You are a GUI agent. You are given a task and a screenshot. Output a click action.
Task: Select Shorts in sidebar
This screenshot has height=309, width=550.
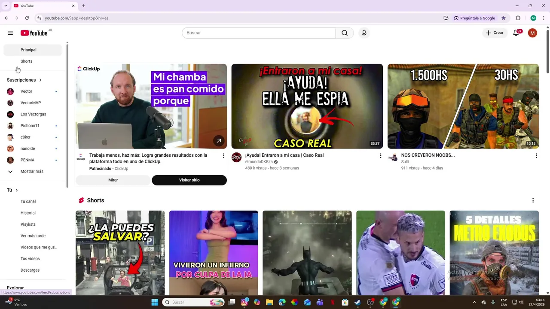(33, 61)
